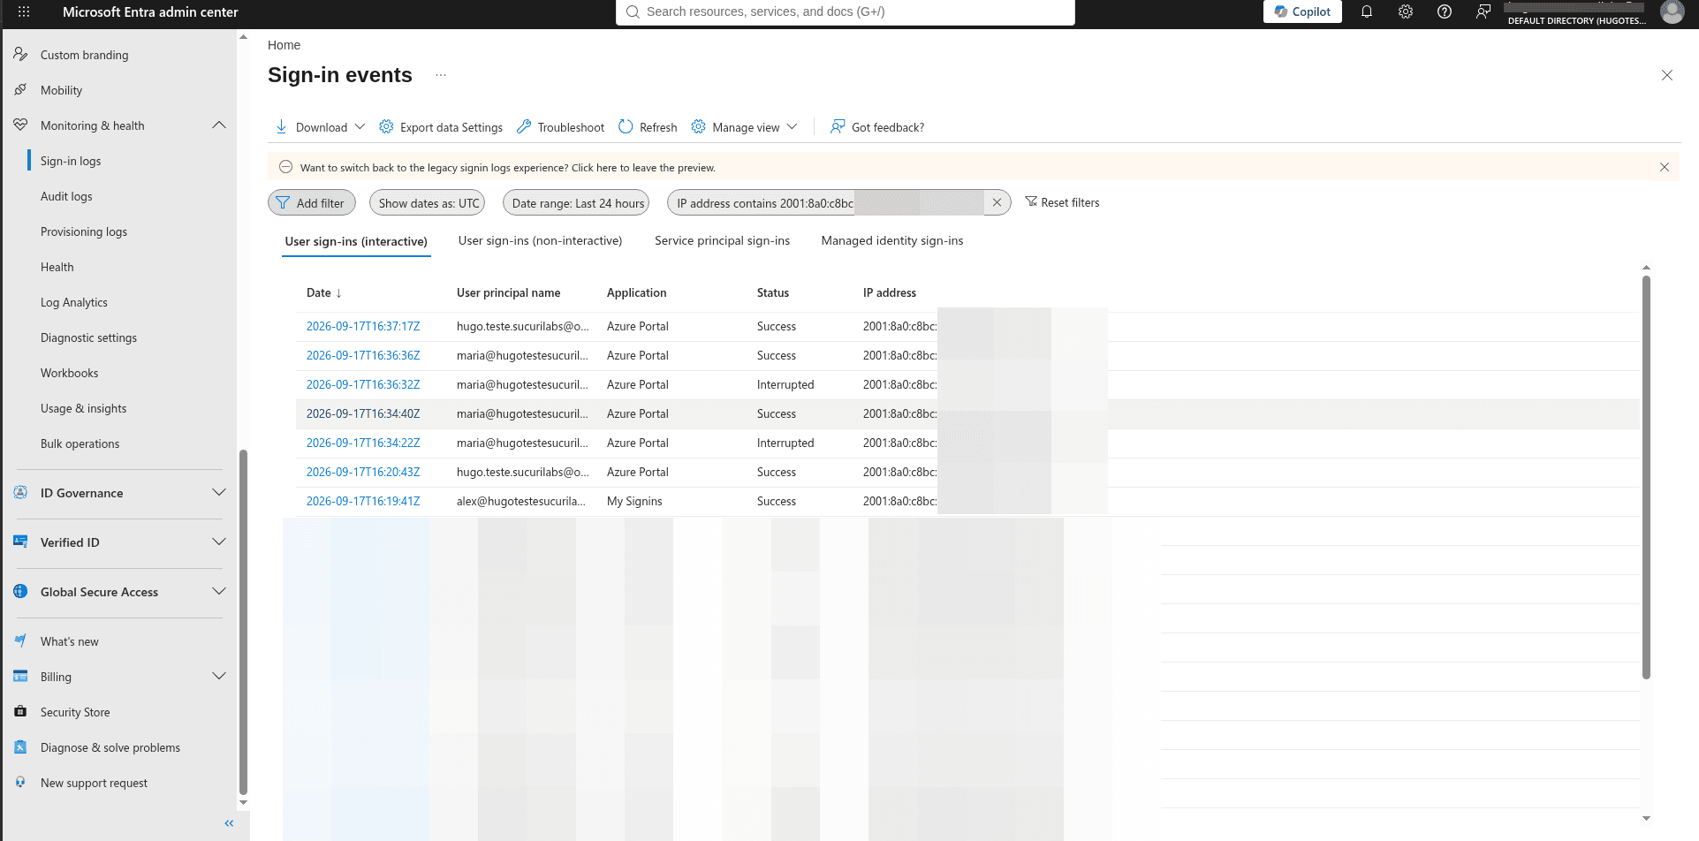The width and height of the screenshot is (1699, 841).
Task: Refresh the sign-in events list
Action: click(648, 127)
